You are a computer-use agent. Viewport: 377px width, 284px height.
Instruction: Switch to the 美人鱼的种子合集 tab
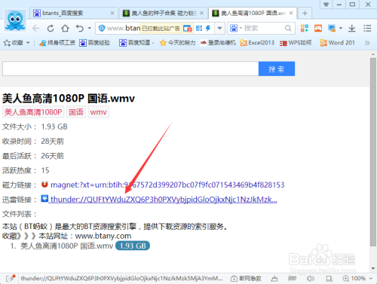pos(163,13)
